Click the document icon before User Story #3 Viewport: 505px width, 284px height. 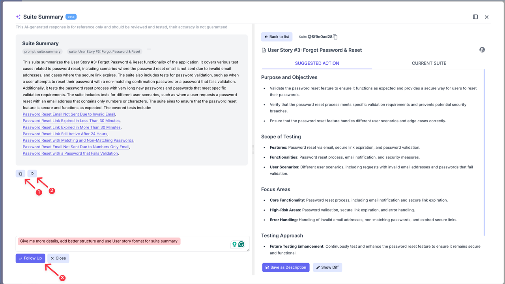pyautogui.click(x=263, y=50)
